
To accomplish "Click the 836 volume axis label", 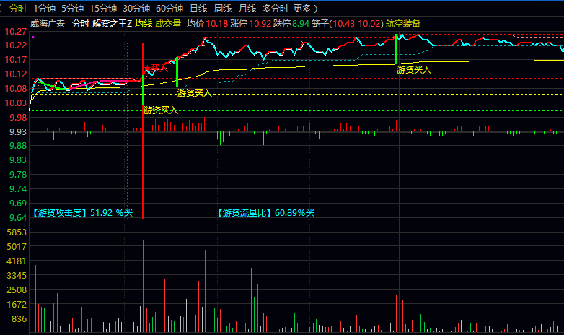I will click(19, 319).
